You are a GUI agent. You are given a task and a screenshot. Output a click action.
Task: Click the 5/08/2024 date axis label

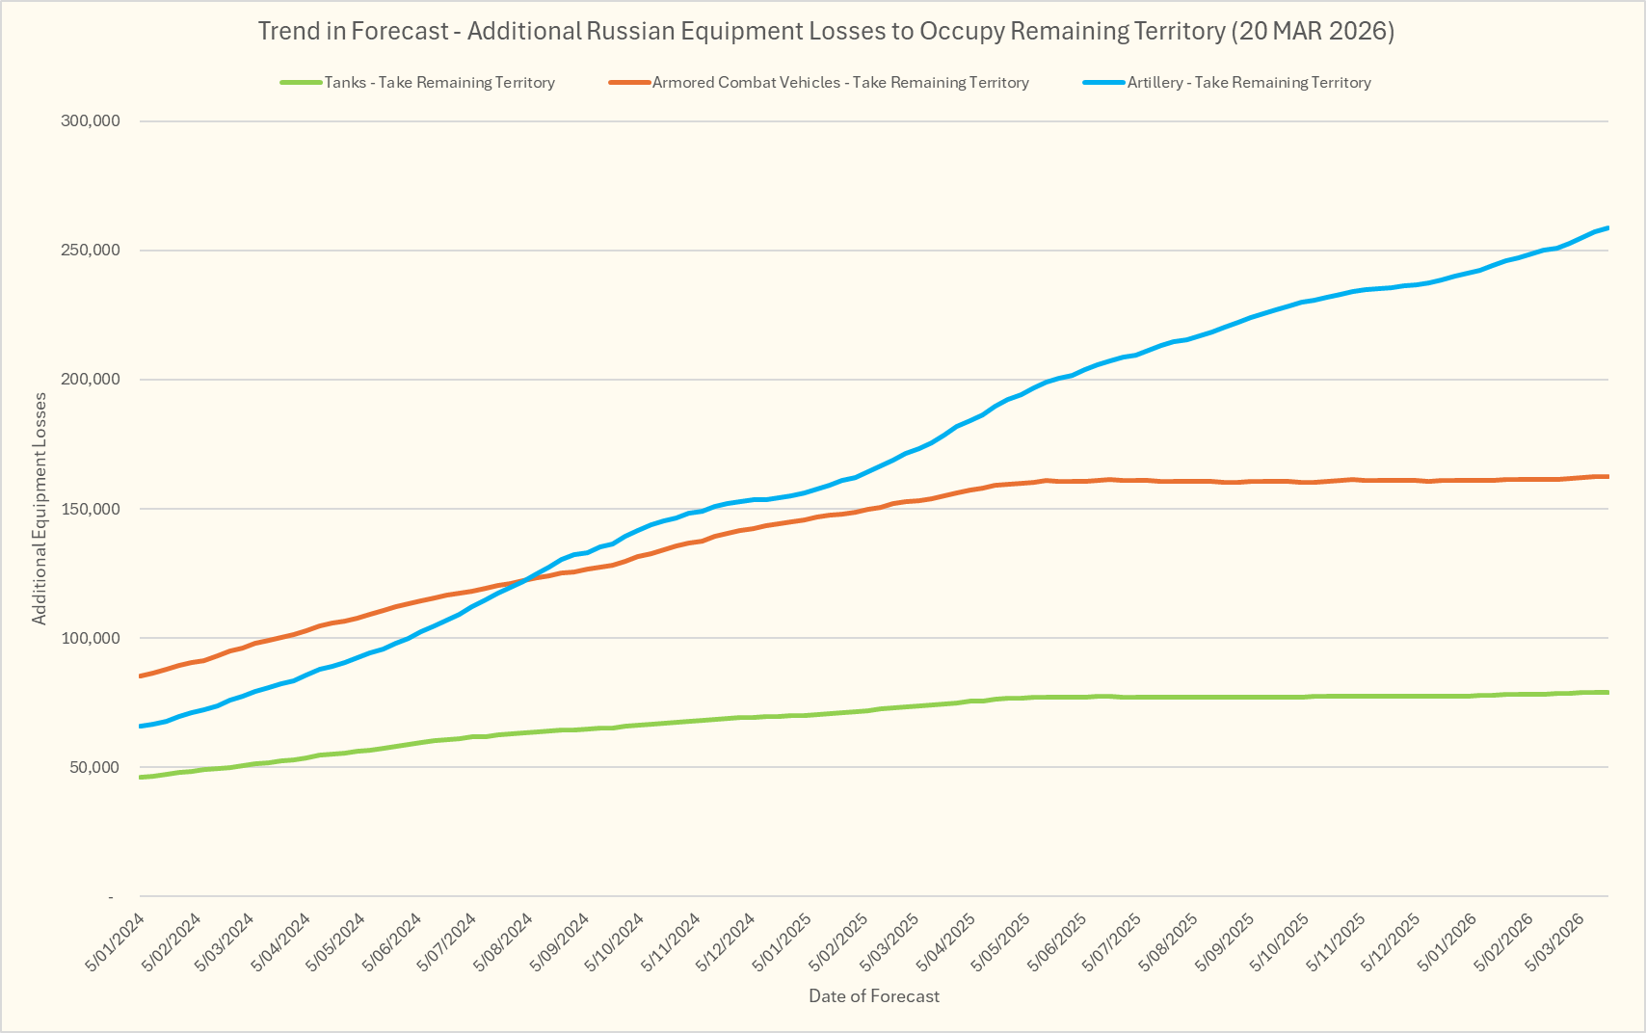pyautogui.click(x=505, y=942)
